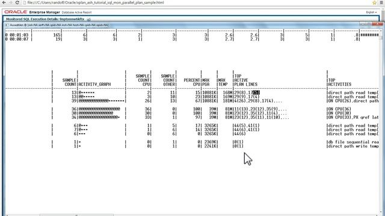Screen dimensions: 385x216
Task: Select the 2241K max PGA value
Action: point(210,146)
